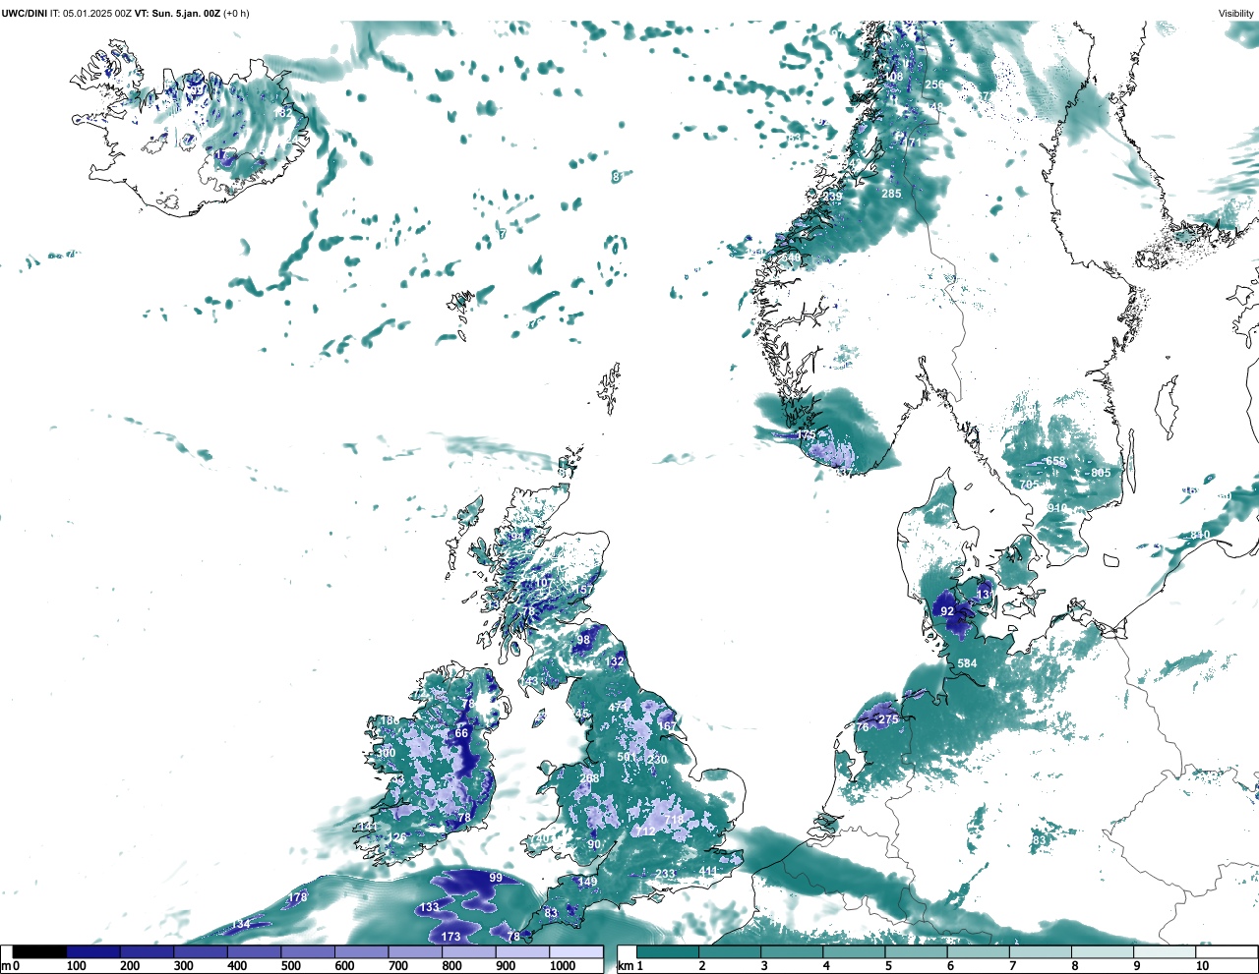Screen dimensions: 1259x974
Task: Click the '712' value over England
Action: pyautogui.click(x=645, y=831)
